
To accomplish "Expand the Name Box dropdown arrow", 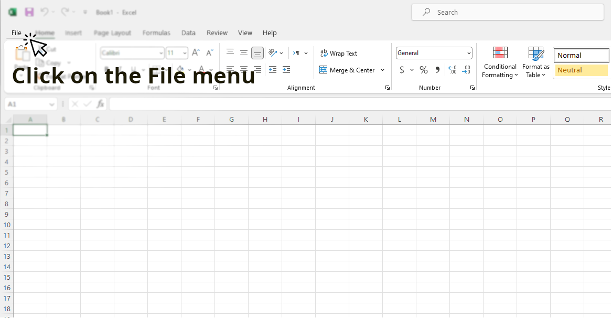I will pyautogui.click(x=51, y=104).
